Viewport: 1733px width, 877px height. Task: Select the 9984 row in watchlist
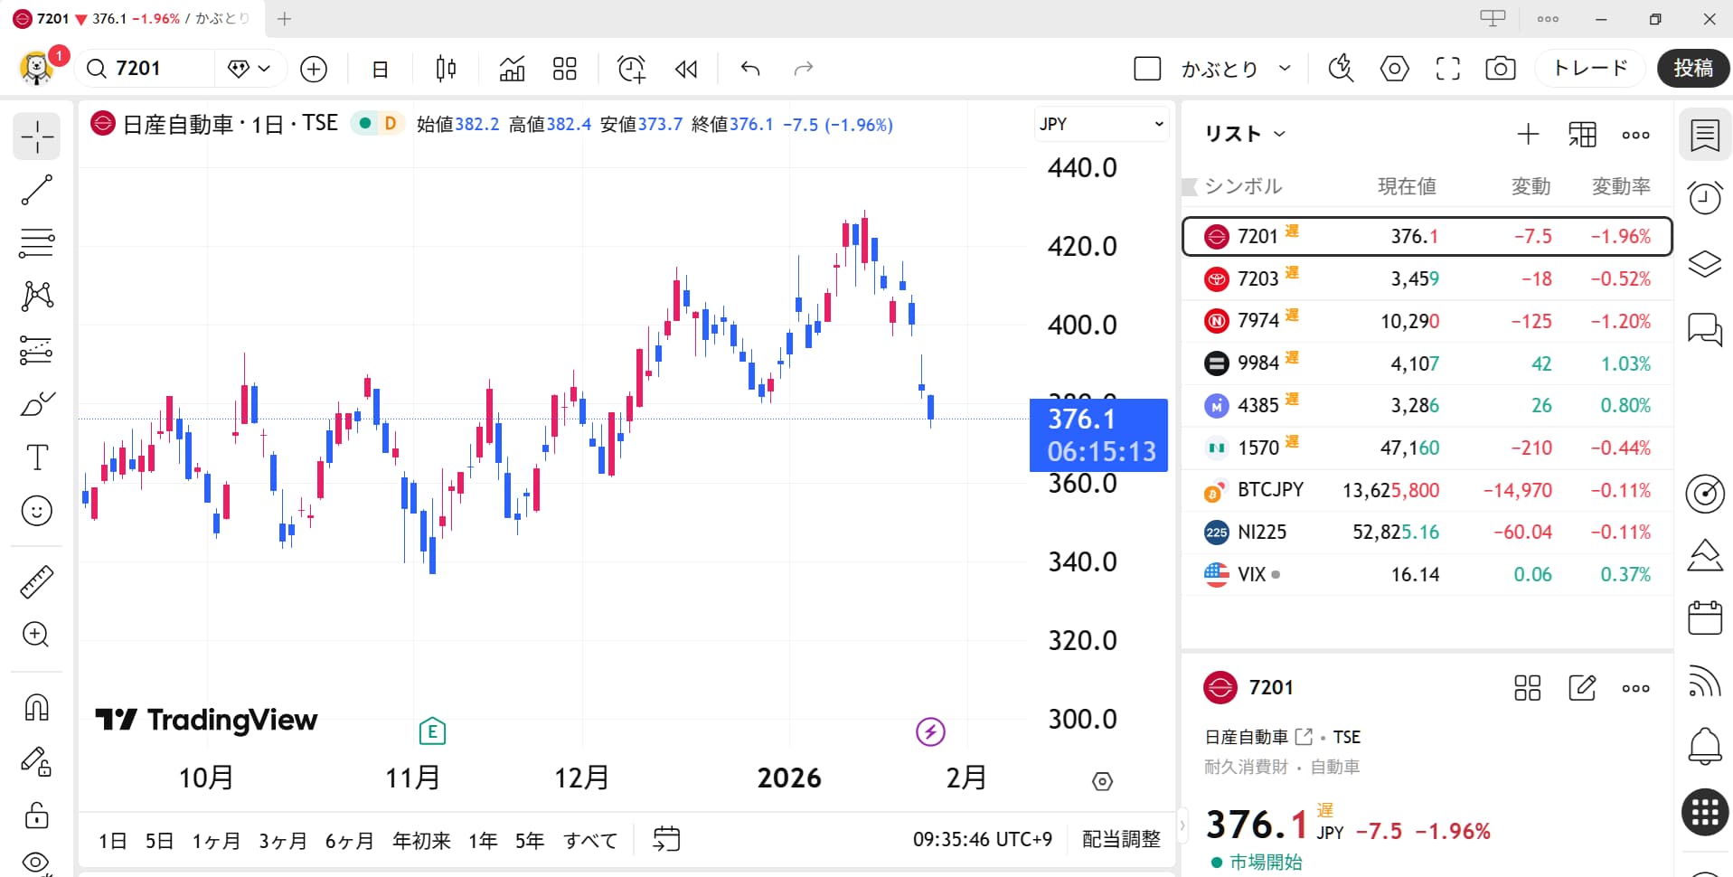1427,363
